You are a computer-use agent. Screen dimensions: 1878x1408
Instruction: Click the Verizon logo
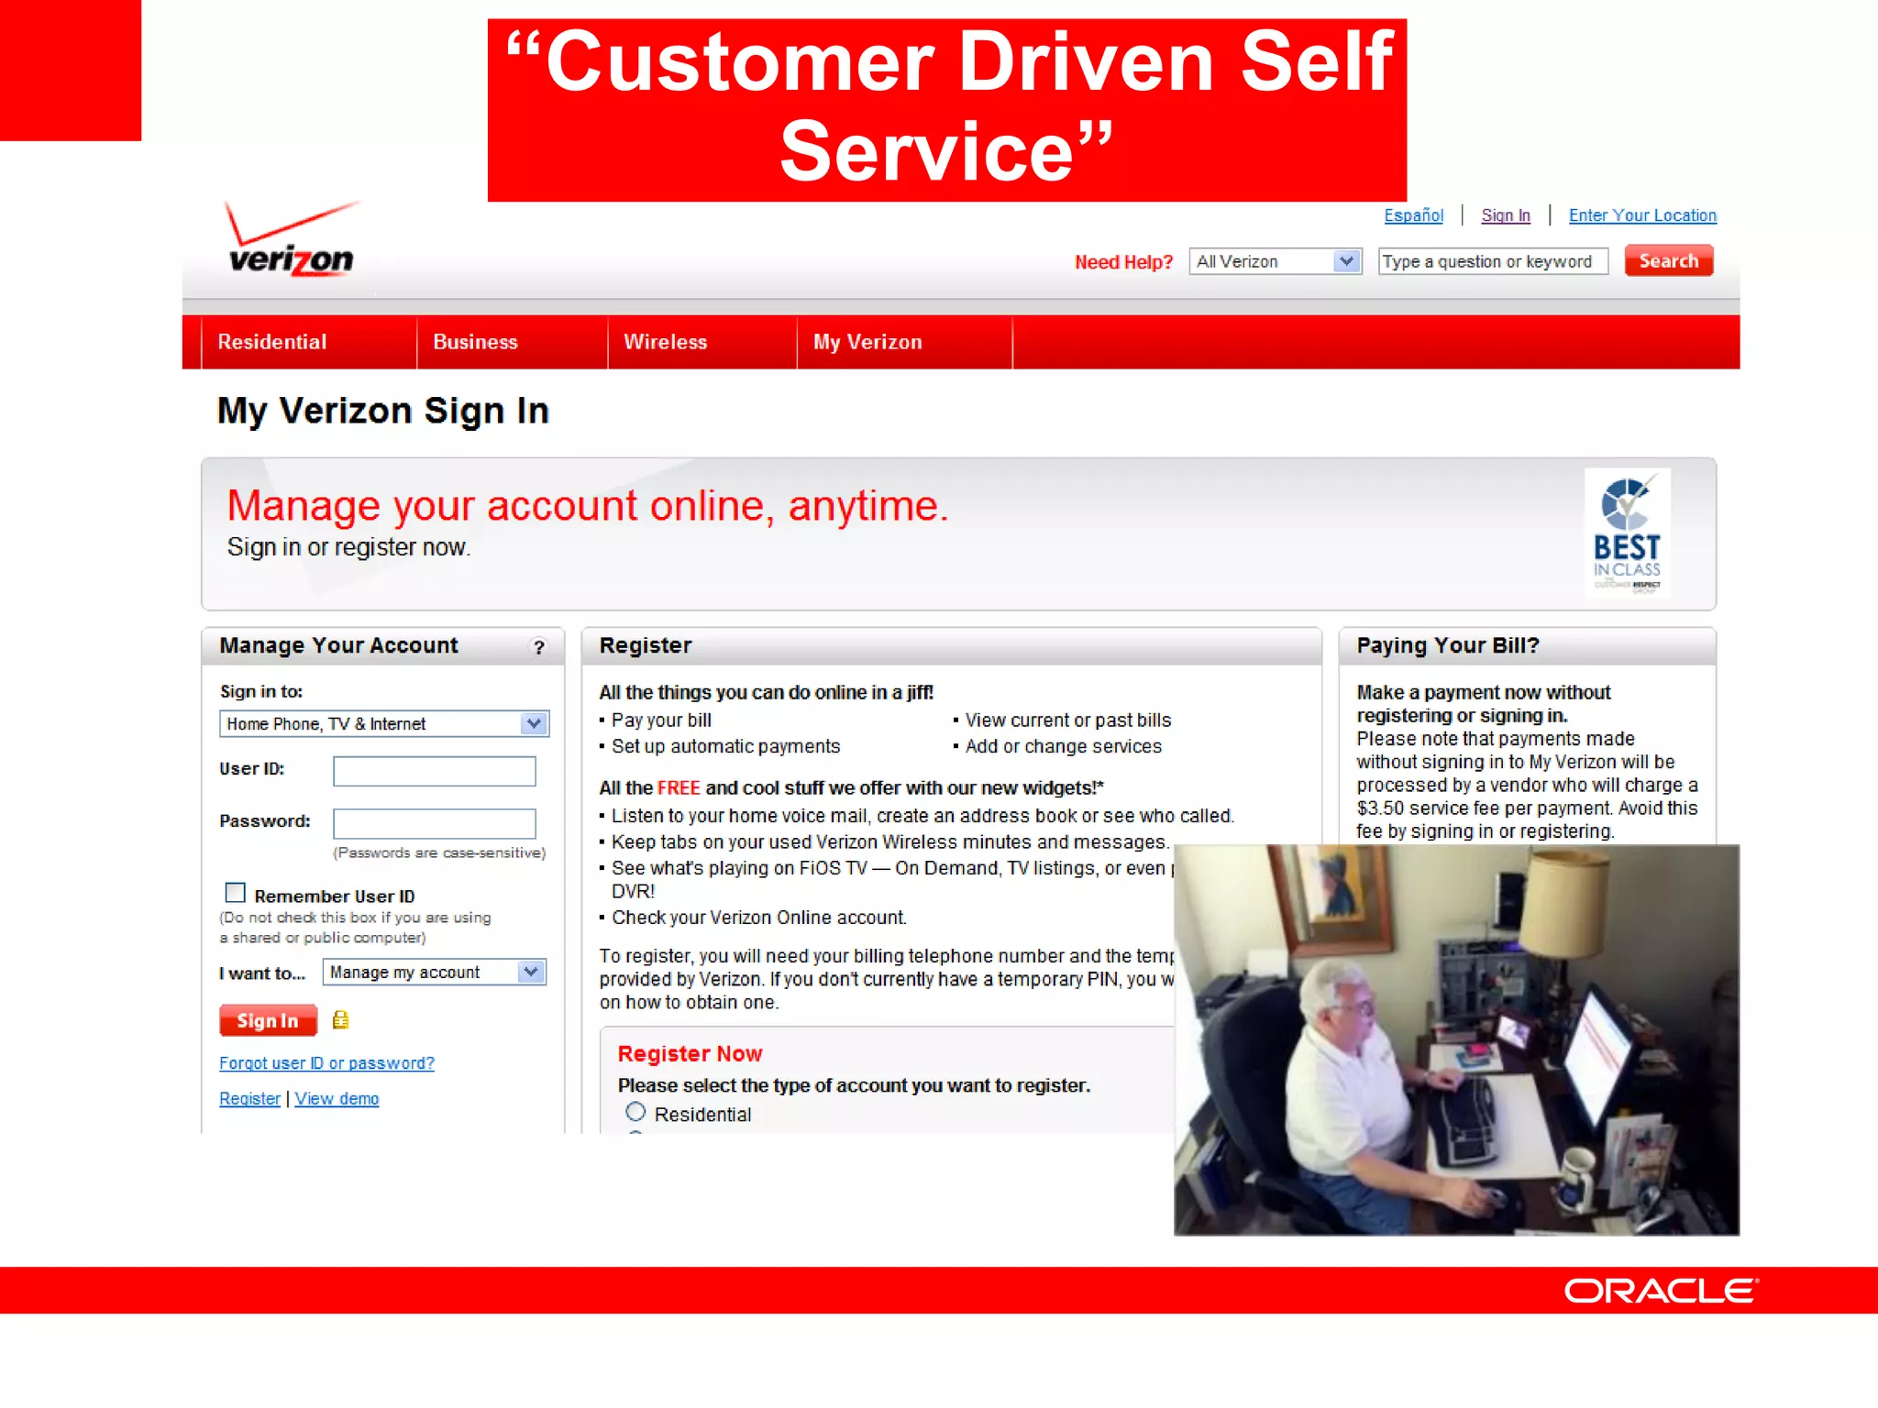pos(292,239)
